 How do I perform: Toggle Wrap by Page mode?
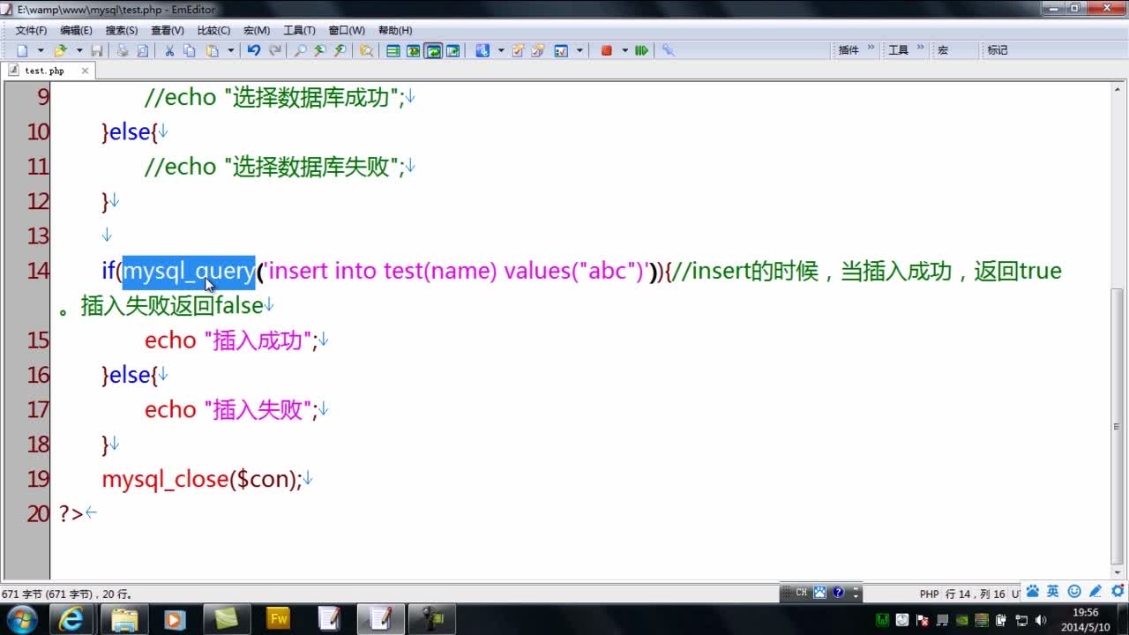[x=452, y=50]
